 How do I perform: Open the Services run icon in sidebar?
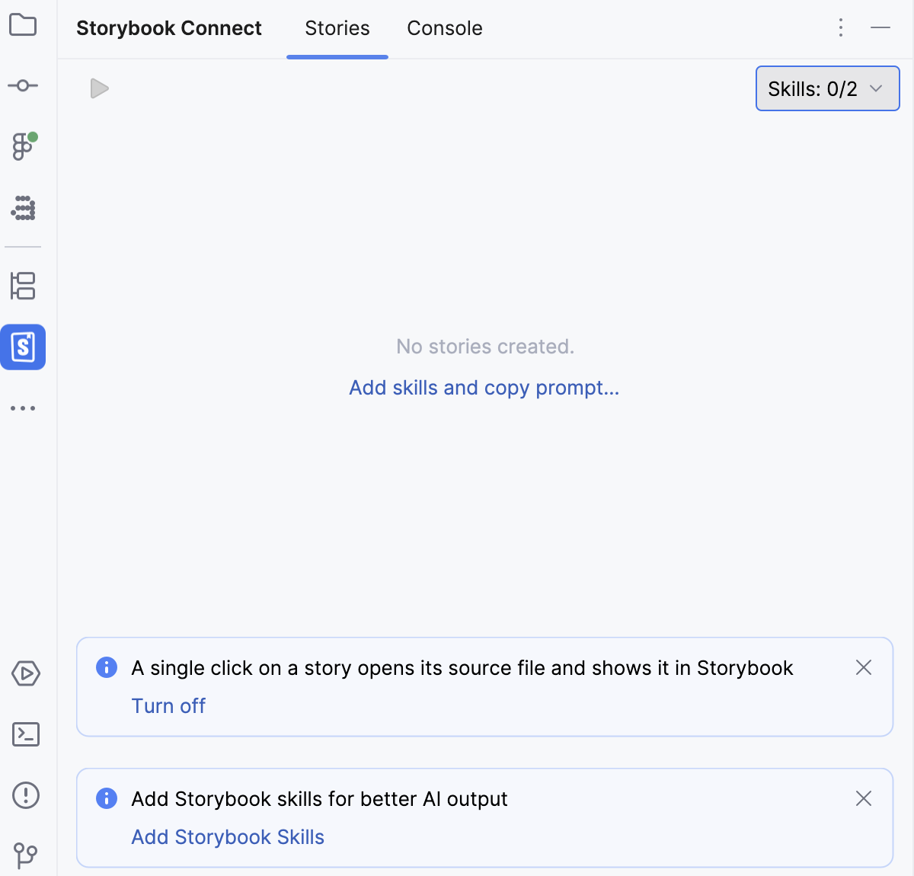pyautogui.click(x=26, y=673)
